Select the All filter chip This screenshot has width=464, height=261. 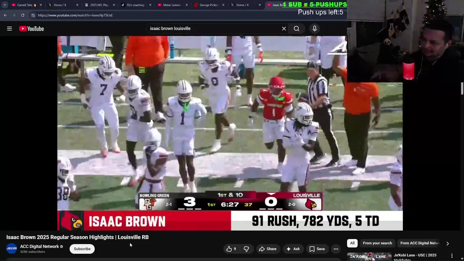[x=352, y=243]
